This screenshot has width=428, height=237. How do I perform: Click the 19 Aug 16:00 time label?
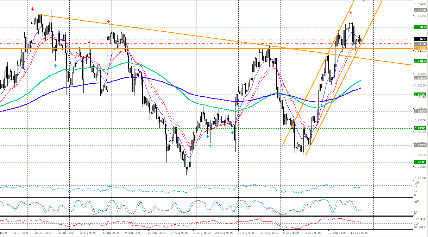202,233
